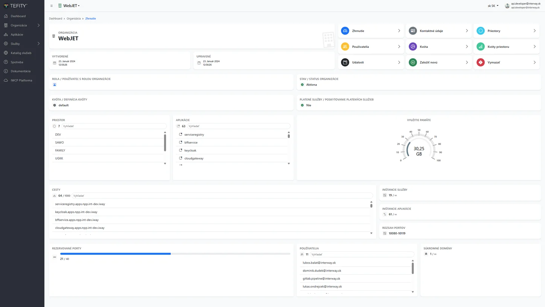Select the cloudgateway application row
Viewport: 545px width, 307px height.
232,158
